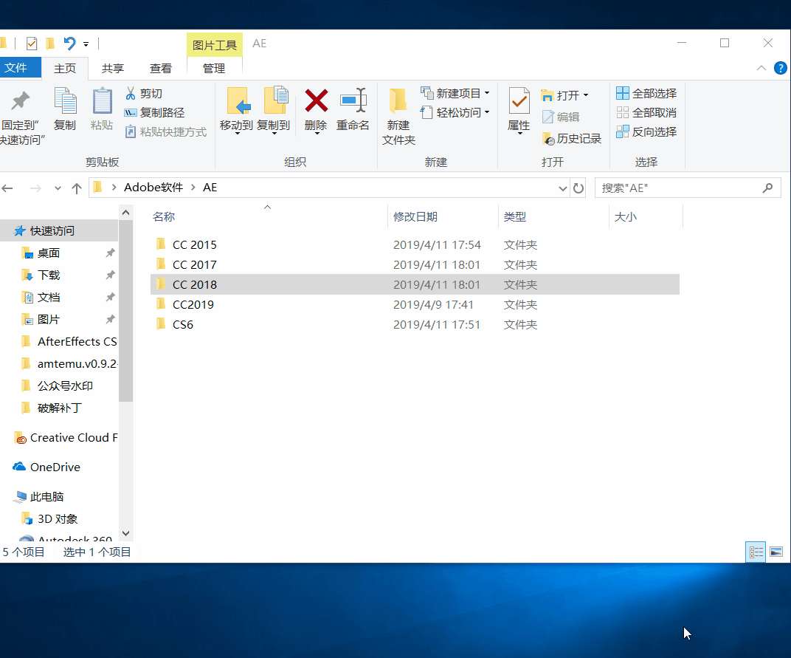Open 下载 downloads in sidebar

pos(49,275)
